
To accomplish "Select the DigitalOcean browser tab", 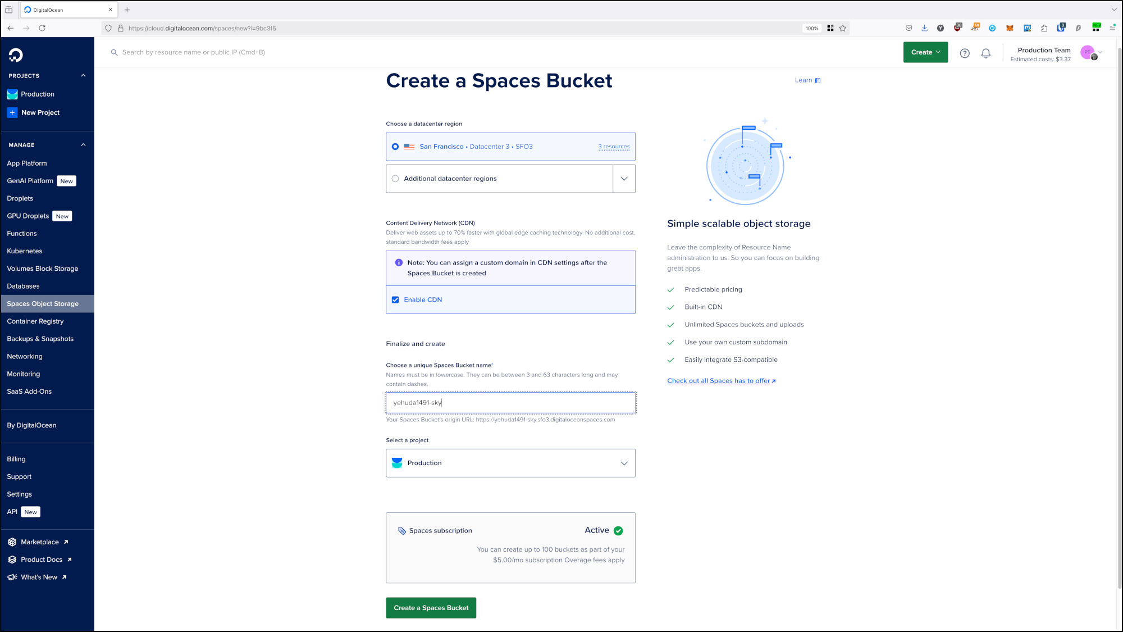I will 69,10.
